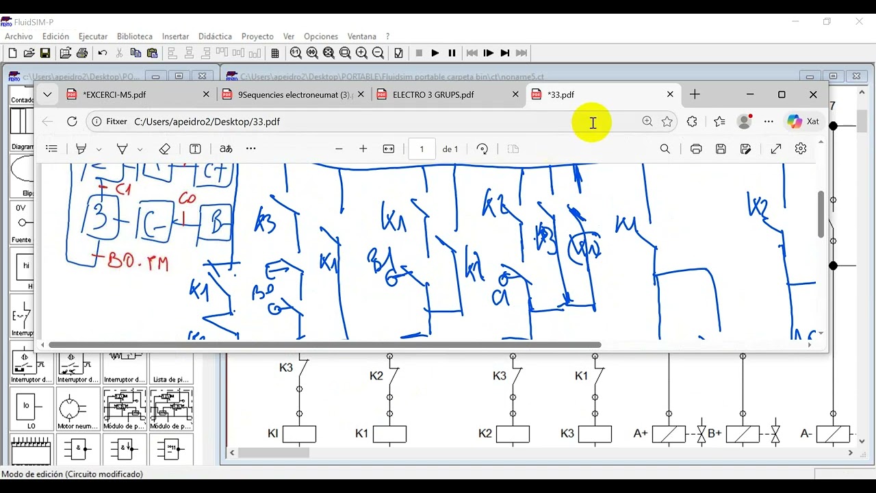The width and height of the screenshot is (876, 493).
Task: Open Copilot Xat button
Action: tap(803, 121)
